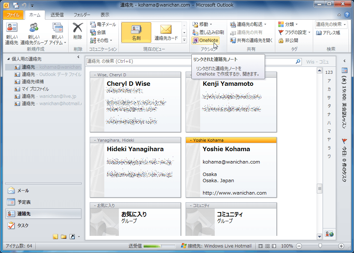Click the 連絡先の検索 find contact box
The width and height of the screenshot is (354, 253).
pyautogui.click(x=331, y=24)
